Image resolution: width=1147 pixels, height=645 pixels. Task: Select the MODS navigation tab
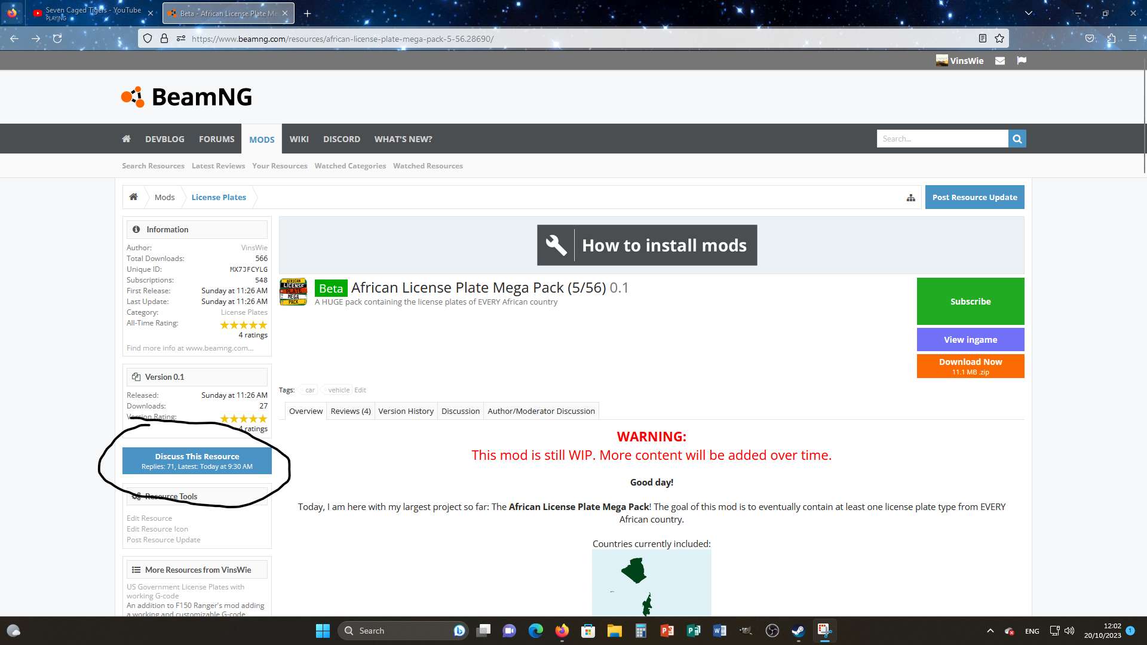coord(262,139)
